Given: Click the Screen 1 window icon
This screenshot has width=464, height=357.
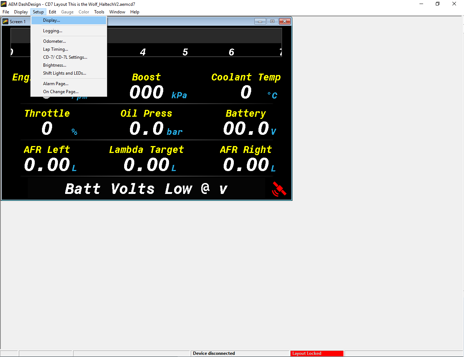Looking at the screenshot, I should point(5,21).
